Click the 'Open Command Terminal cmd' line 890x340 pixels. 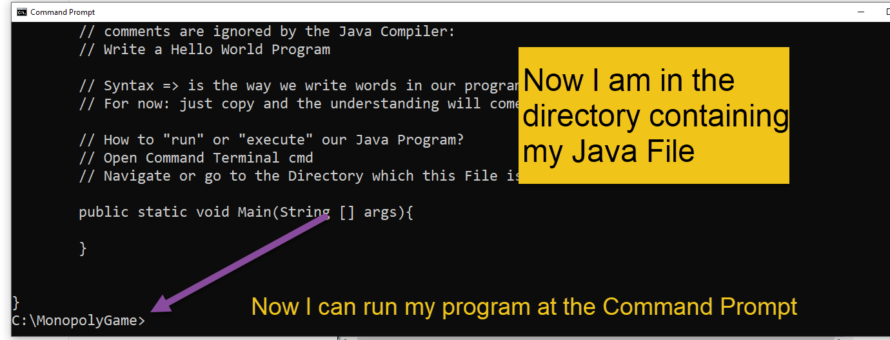pyautogui.click(x=196, y=158)
